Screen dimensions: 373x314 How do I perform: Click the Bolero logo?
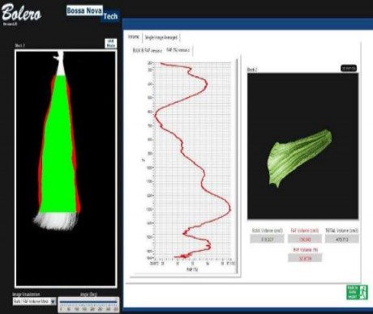point(21,13)
